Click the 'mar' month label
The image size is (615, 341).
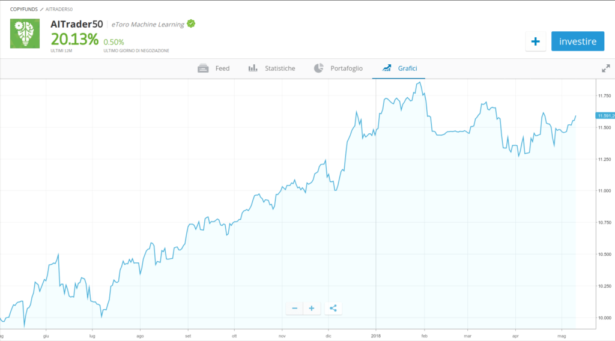[467, 336]
